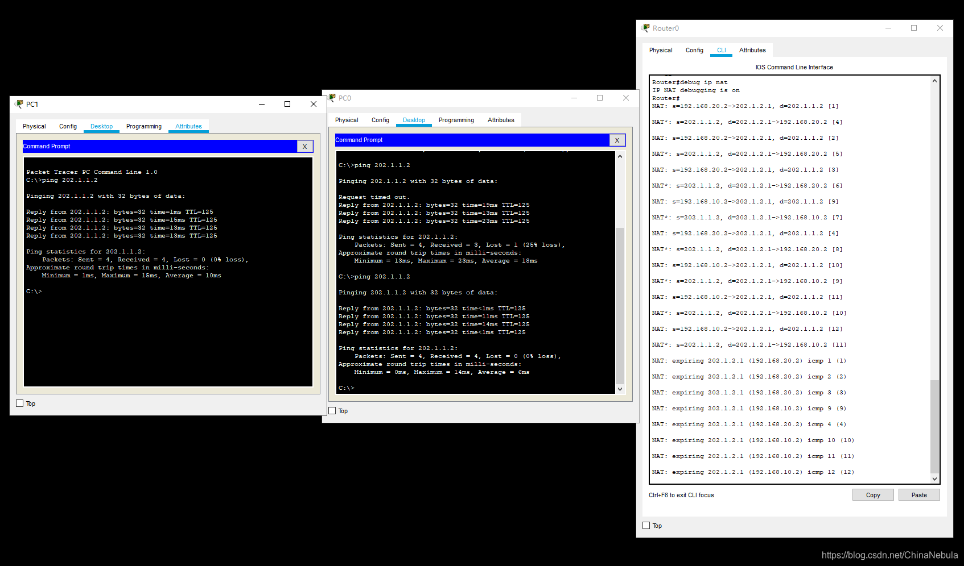Click the Command Prompt title bar in PC0
Viewport: 964px width, 566px height.
pos(472,140)
